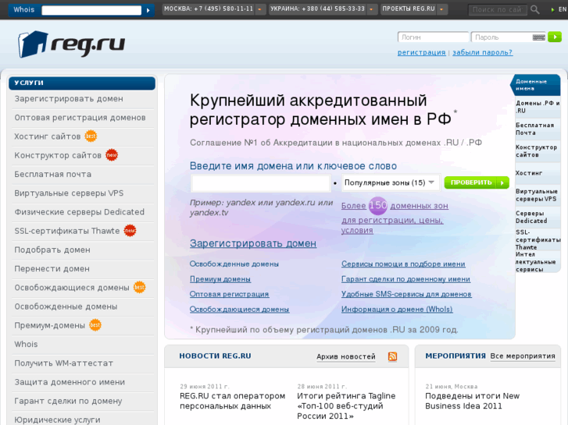Select the SSL-сертификаты Thawte side tab
This screenshot has width=568, height=425.
pyautogui.click(x=538, y=239)
